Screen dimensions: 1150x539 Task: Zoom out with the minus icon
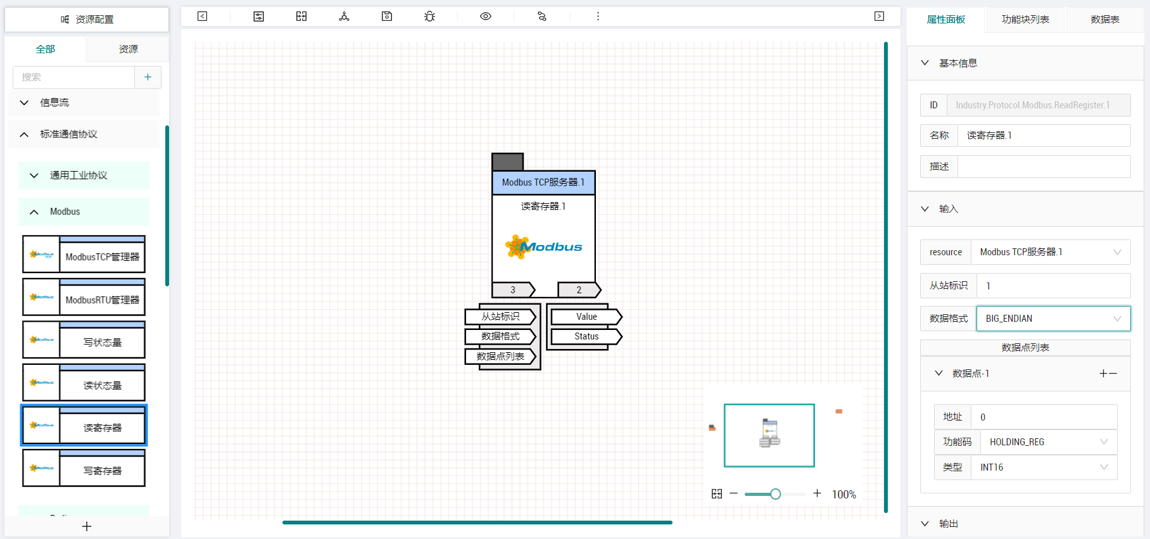(734, 493)
